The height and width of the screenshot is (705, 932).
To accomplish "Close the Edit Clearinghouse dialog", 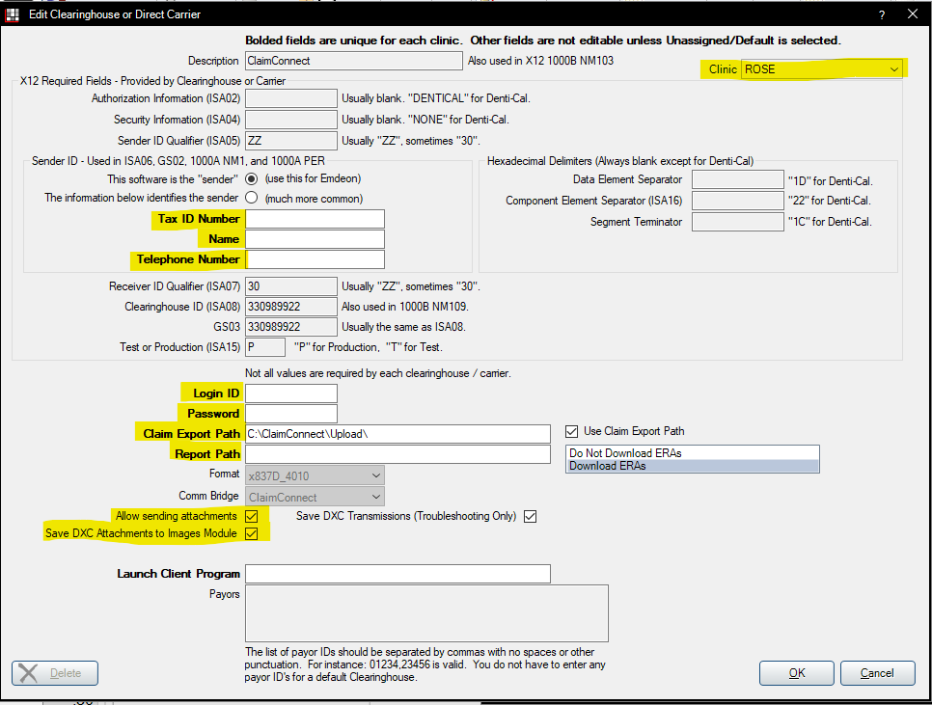I will (913, 14).
